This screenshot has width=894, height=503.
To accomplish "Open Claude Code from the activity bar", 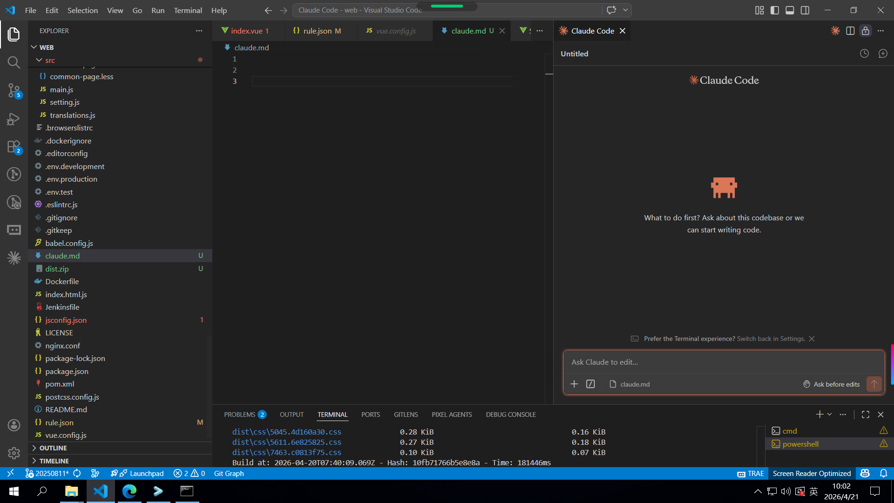I will (x=14, y=258).
